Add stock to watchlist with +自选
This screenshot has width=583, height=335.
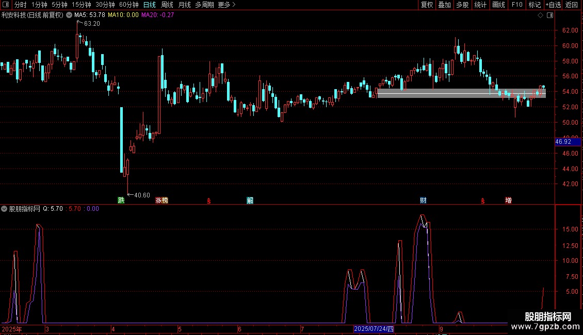pos(553,5)
